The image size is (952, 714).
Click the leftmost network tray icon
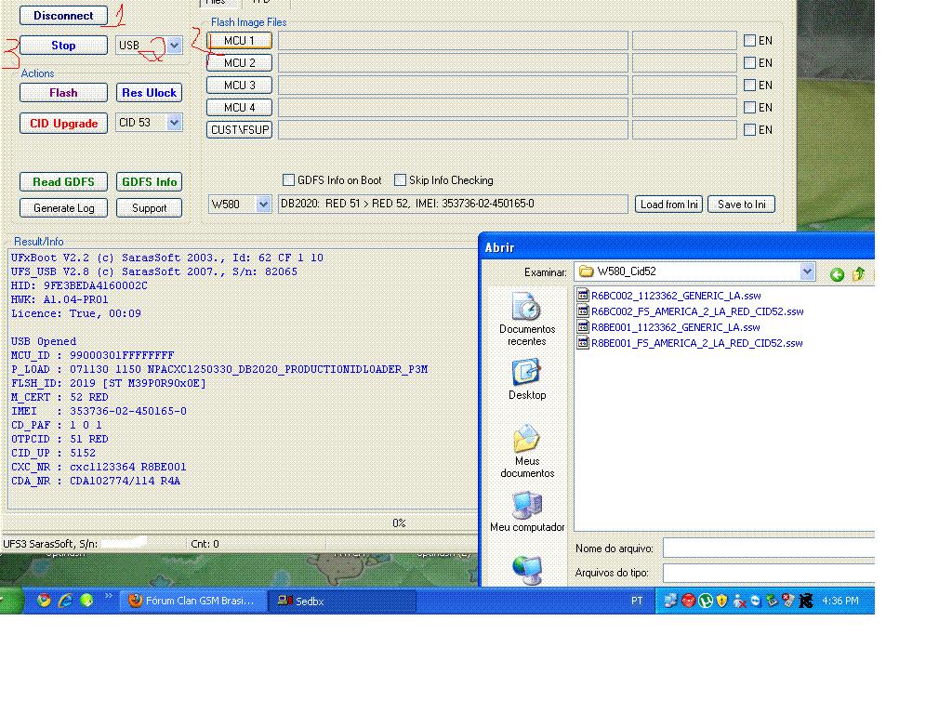[x=670, y=602]
